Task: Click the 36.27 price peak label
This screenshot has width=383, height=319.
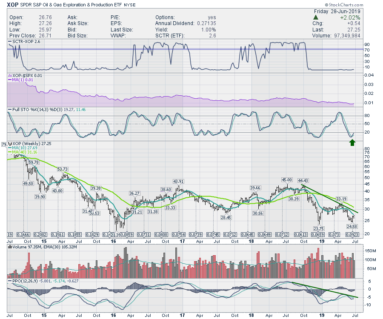Action: (134, 193)
